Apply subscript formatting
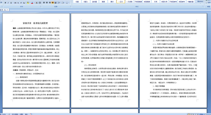 tap(18, 3)
